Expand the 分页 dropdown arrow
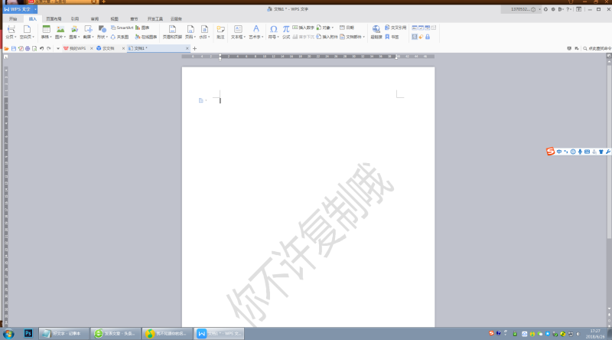This screenshot has height=340, width=612. tap(15, 37)
